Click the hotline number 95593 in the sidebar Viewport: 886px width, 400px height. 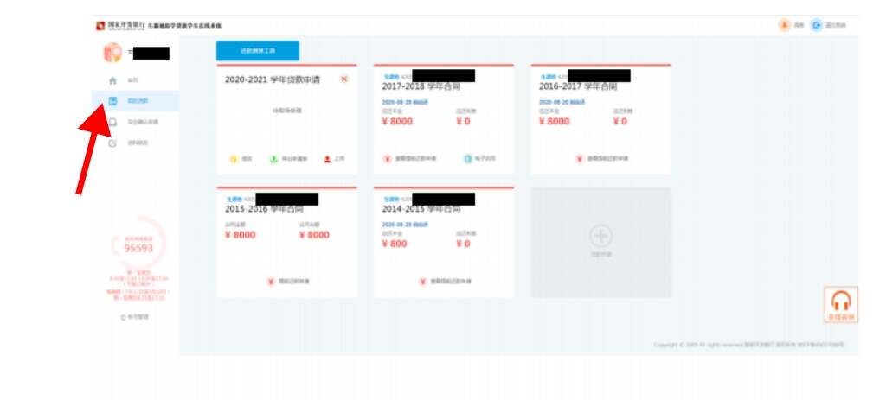pyautogui.click(x=138, y=248)
